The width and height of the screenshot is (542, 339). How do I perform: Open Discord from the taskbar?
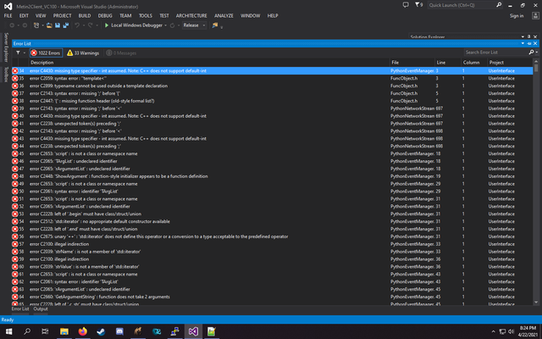pyautogui.click(x=119, y=331)
